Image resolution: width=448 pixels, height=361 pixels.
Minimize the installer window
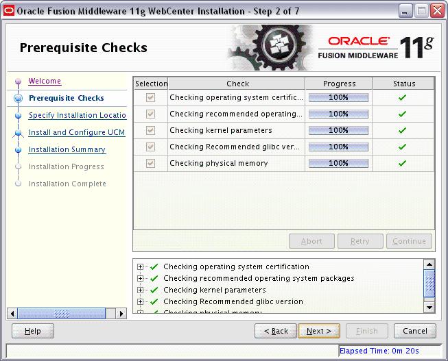point(405,11)
